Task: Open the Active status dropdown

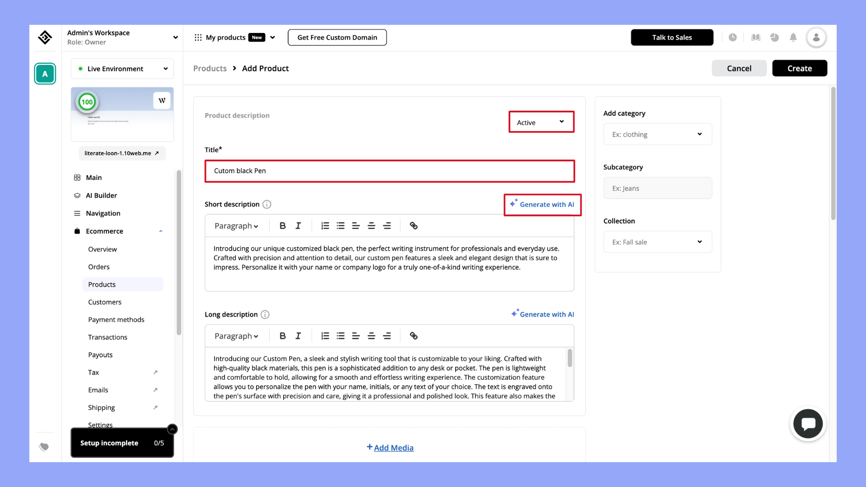Action: pos(541,122)
